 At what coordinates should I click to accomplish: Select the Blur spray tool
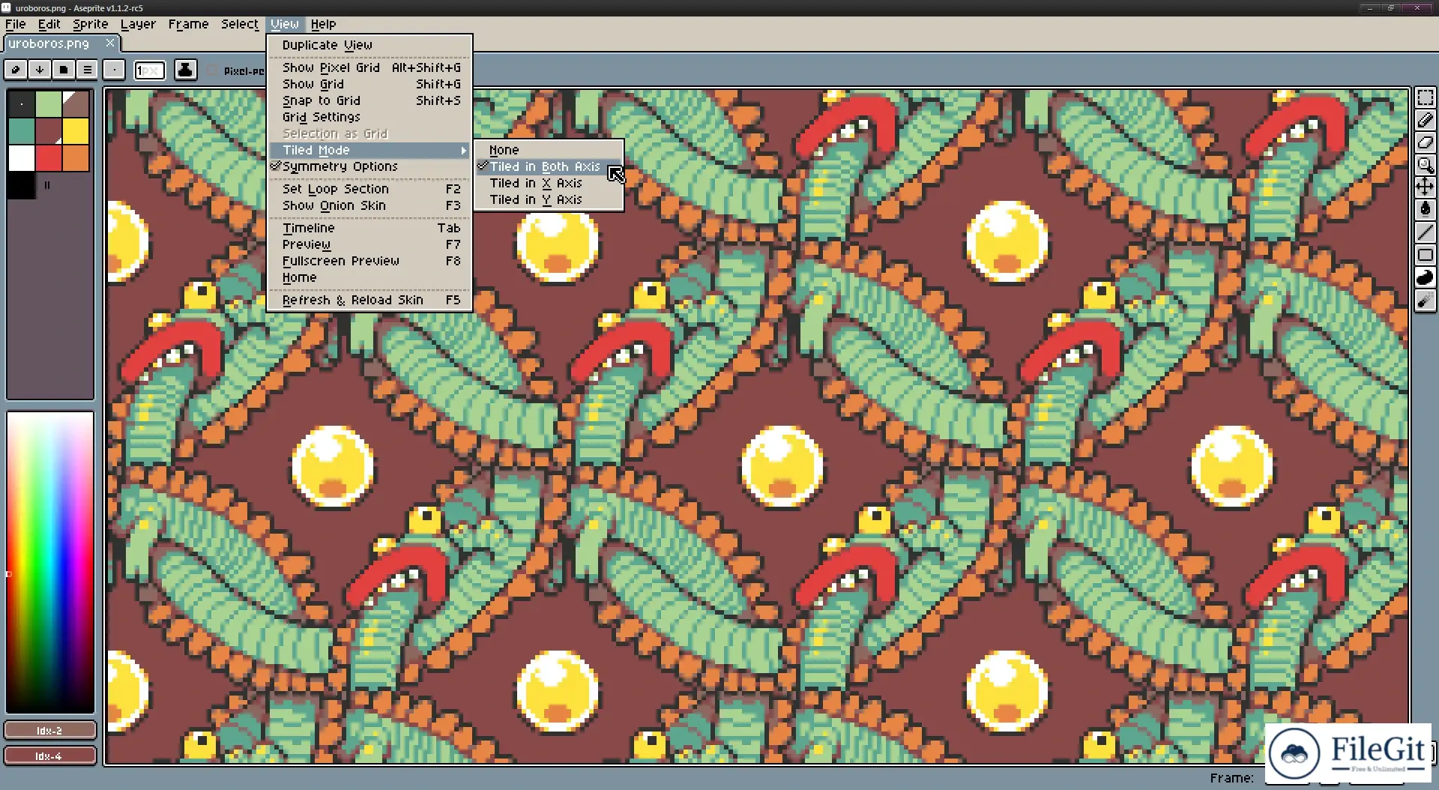tap(1425, 301)
